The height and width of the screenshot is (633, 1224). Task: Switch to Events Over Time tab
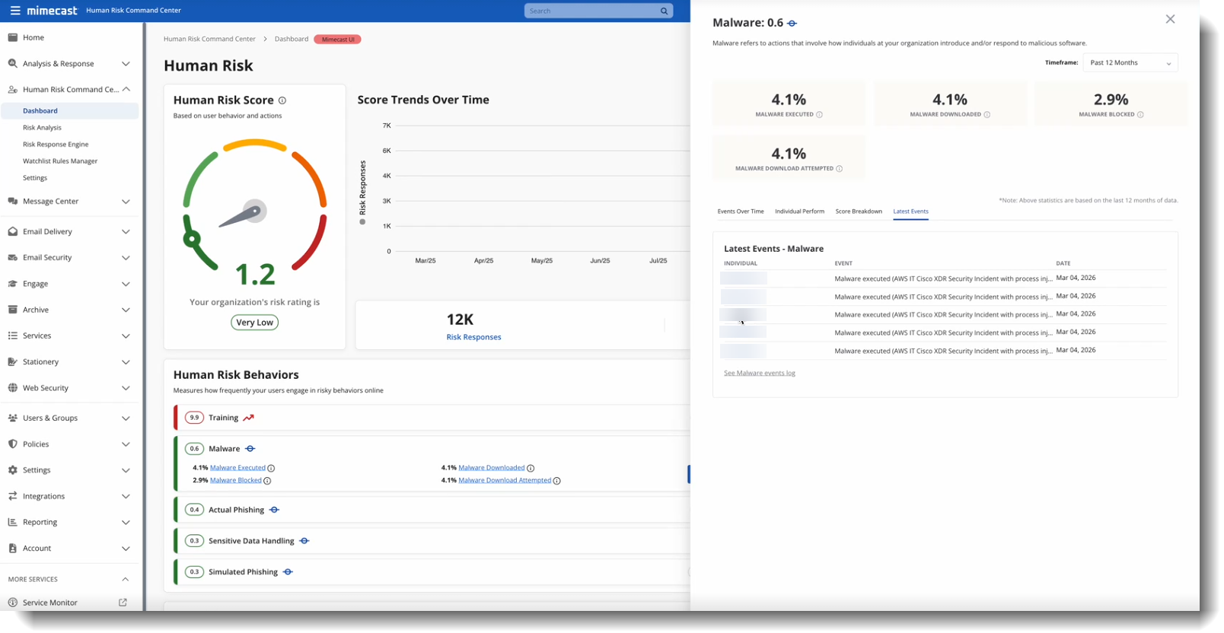click(x=741, y=212)
